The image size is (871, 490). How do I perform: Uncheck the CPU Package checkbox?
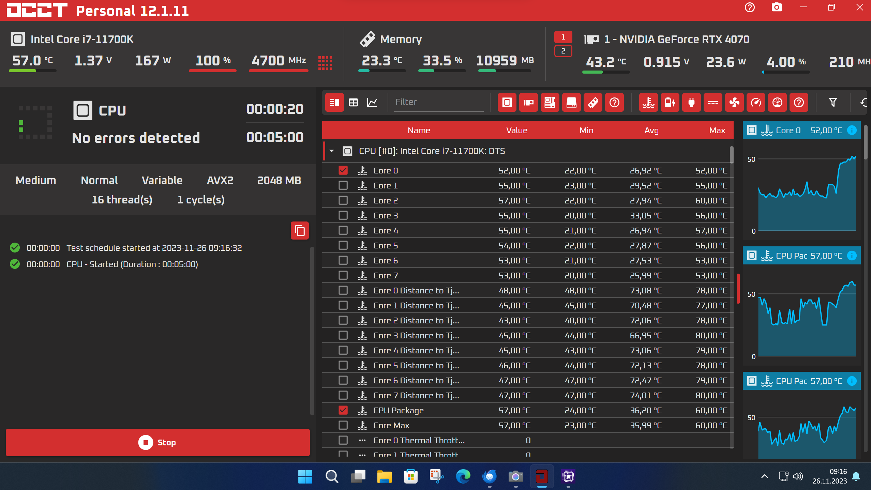pyautogui.click(x=343, y=410)
